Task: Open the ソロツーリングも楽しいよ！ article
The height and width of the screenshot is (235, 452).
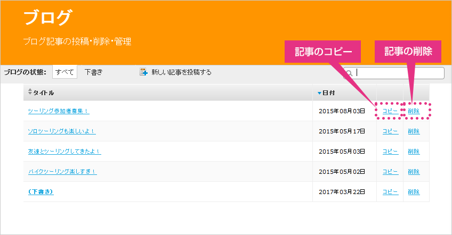Action: coord(62,131)
